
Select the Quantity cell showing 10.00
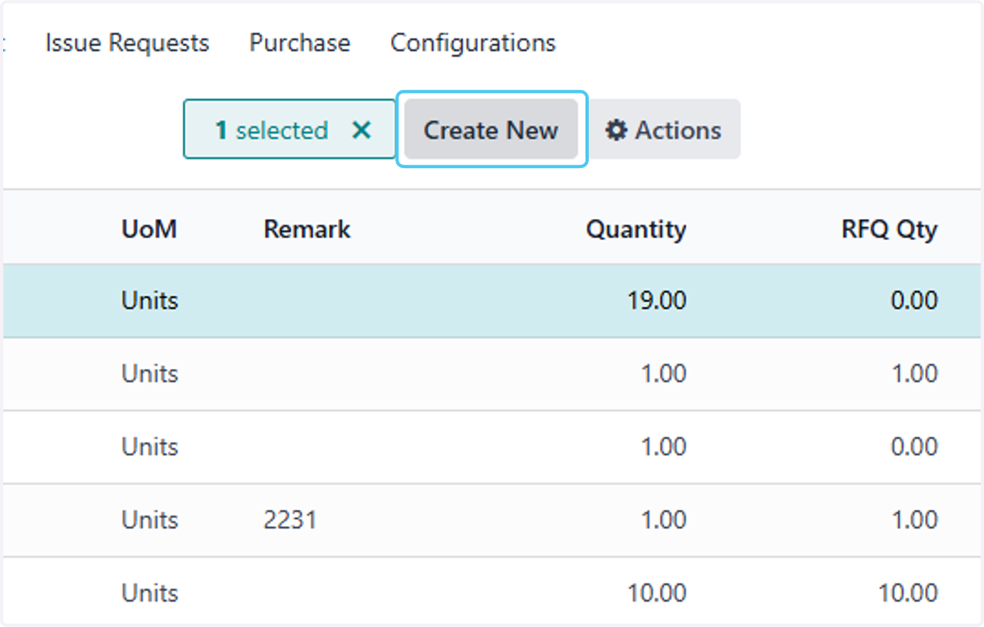656,593
